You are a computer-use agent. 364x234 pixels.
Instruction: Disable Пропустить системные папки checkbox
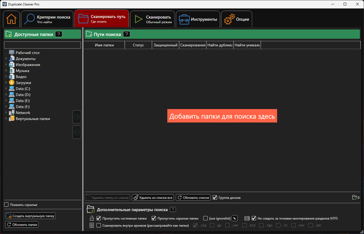(x=99, y=218)
